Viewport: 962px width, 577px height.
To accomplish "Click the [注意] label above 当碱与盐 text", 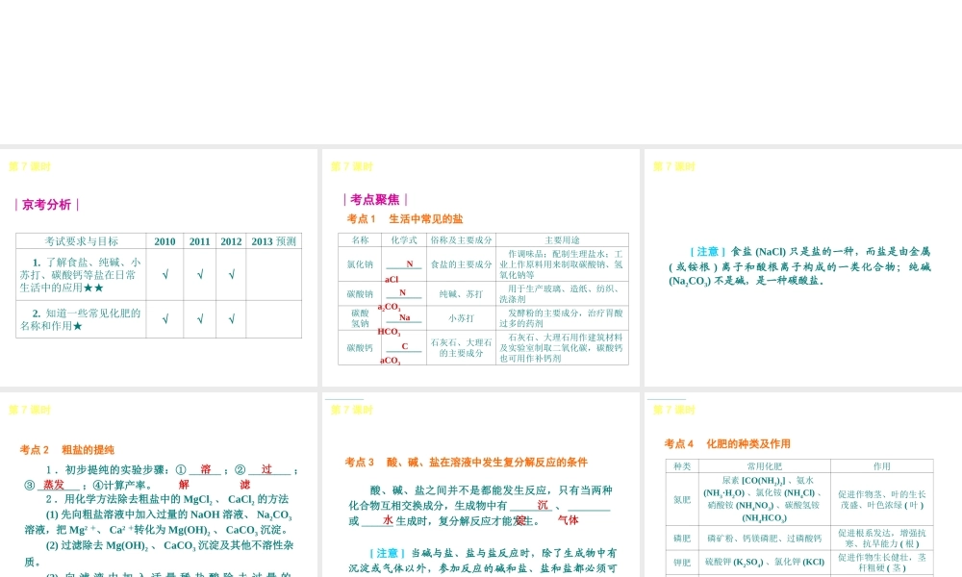I will tap(387, 553).
